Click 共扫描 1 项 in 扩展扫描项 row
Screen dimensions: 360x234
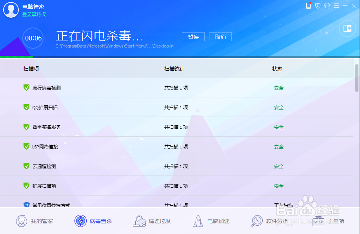176,186
